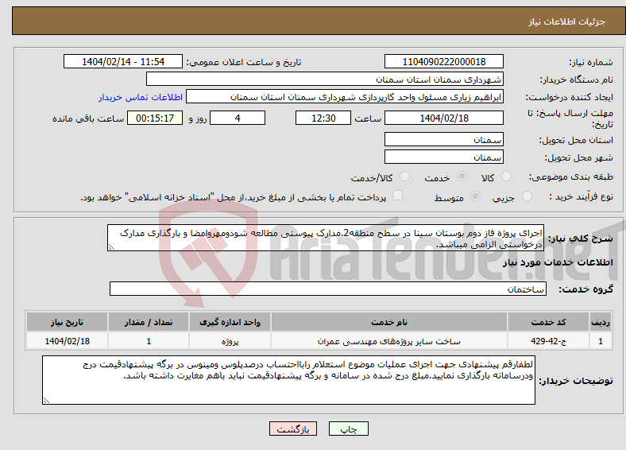626x450 pixels.
Task: Click the delivery city field شهر محل تحویل
Action: click(x=444, y=157)
